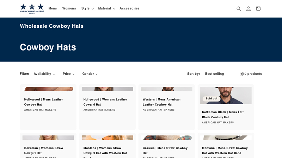Click the Montana Mens hat thumbnail image
The height and width of the screenshot is (158, 282).
226,138
